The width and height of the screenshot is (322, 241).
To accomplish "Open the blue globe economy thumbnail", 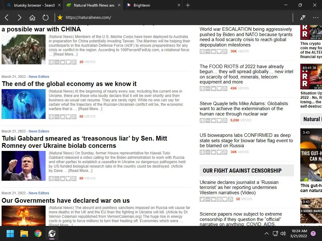I will pyautogui.click(x=24, y=104).
